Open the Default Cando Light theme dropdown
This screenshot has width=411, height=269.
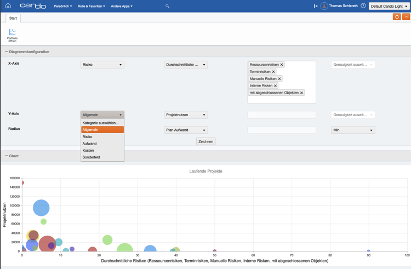pos(389,6)
